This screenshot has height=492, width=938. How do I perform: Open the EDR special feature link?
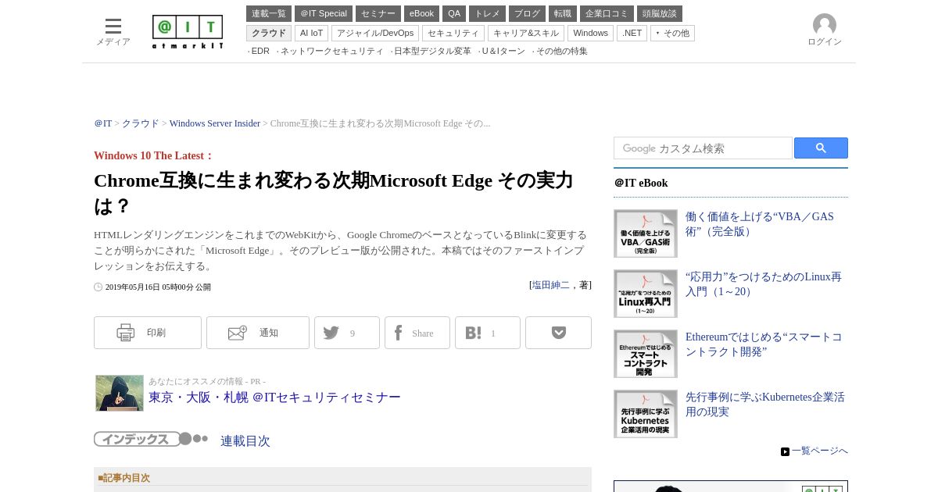(x=259, y=51)
